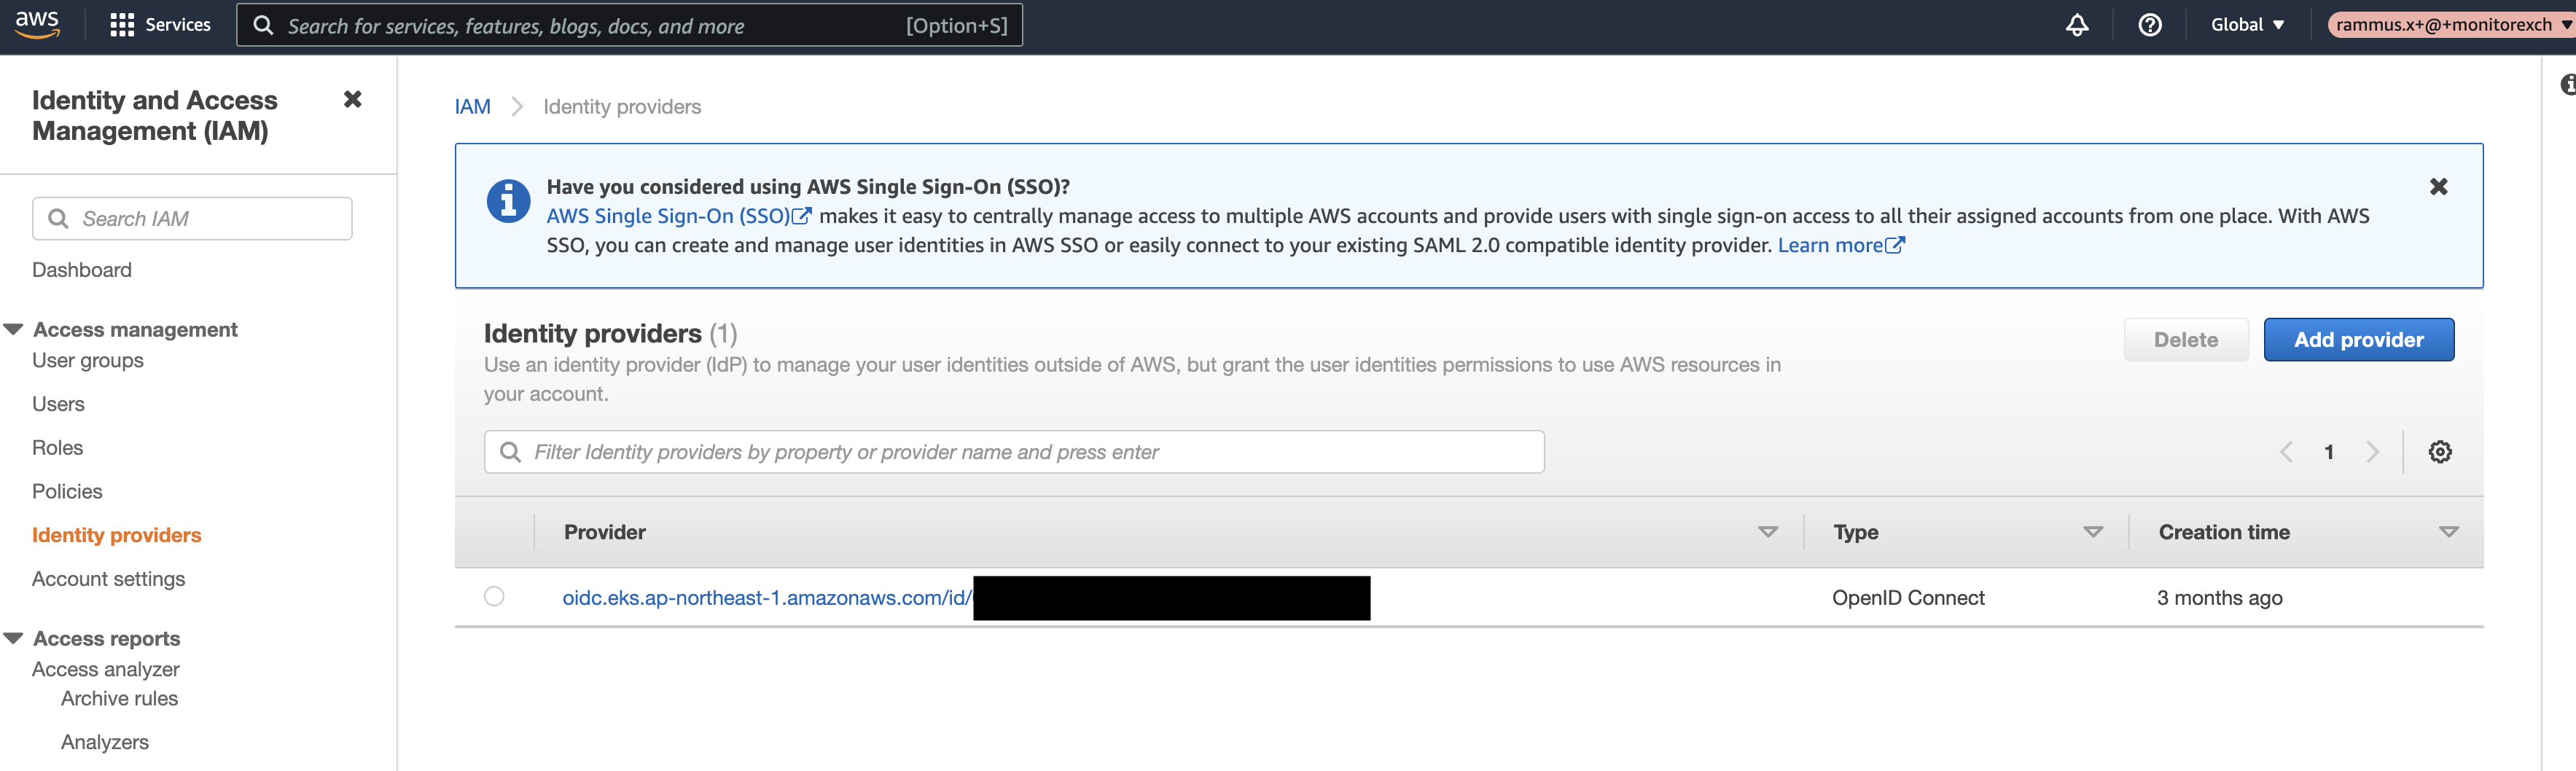Dismiss the SSO info banner
Screen dimensions: 2576x771
point(2438,187)
